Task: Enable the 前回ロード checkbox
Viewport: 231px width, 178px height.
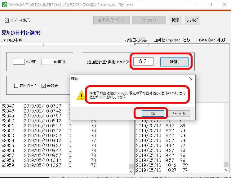Action: pyautogui.click(x=16, y=86)
